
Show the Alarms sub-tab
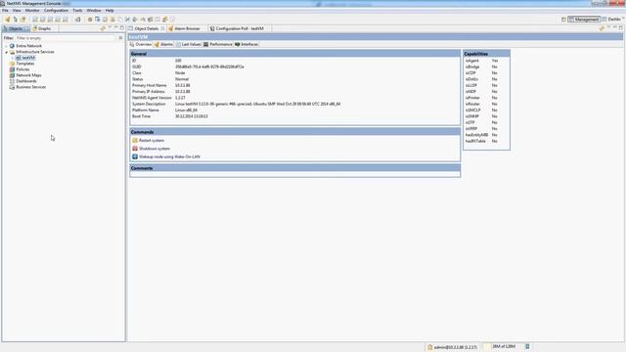(x=163, y=44)
